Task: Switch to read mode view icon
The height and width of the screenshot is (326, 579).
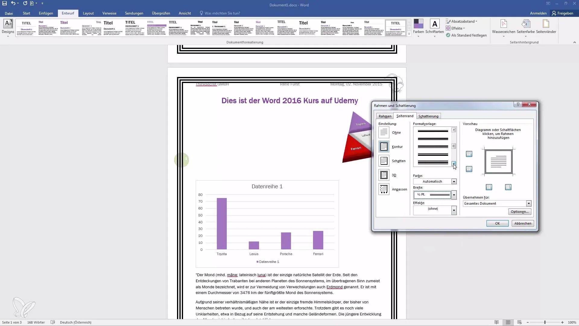Action: point(496,322)
